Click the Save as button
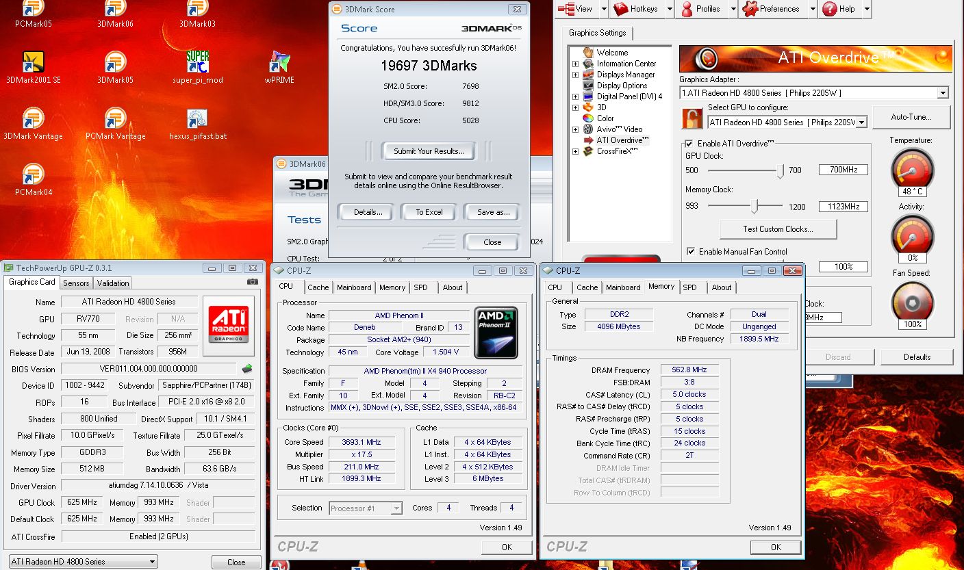 coord(493,212)
